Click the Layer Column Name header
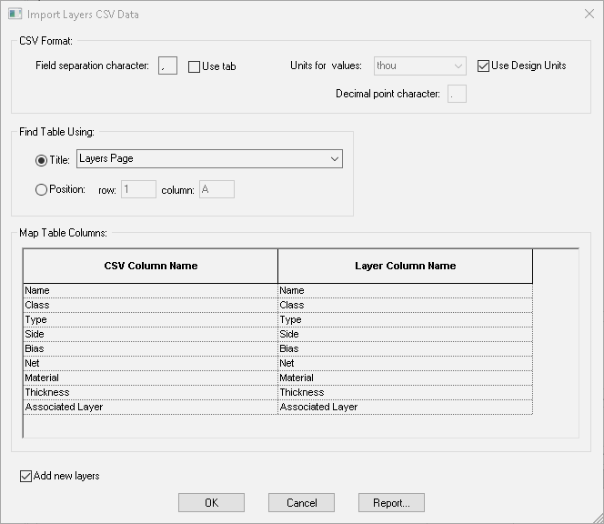The image size is (604, 524). tap(405, 266)
